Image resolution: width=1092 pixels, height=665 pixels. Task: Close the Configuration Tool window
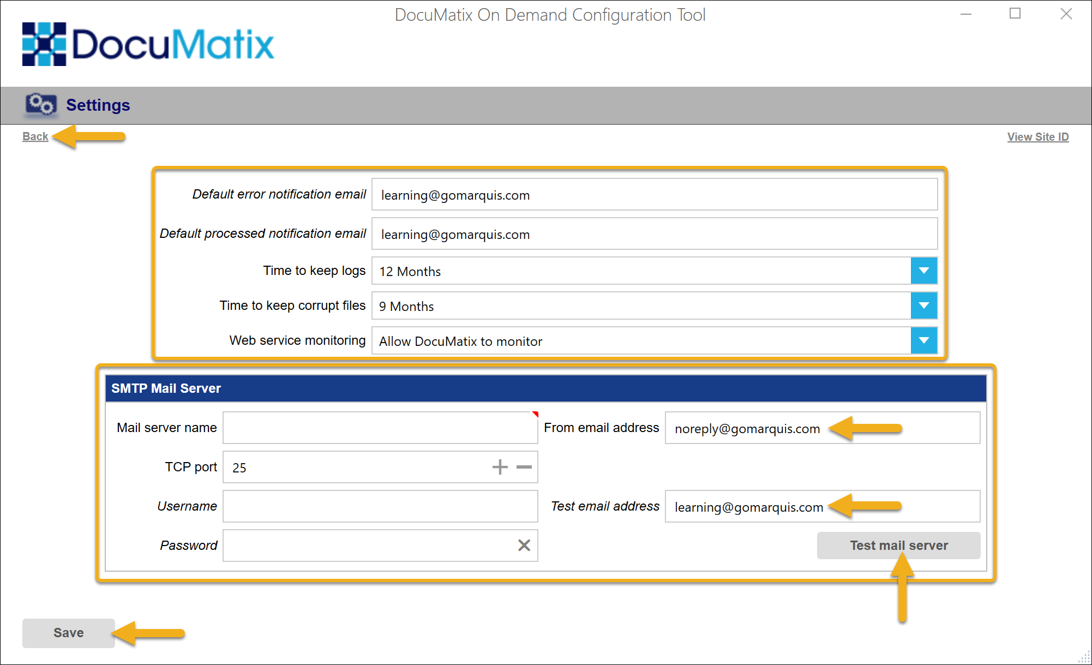[1066, 14]
